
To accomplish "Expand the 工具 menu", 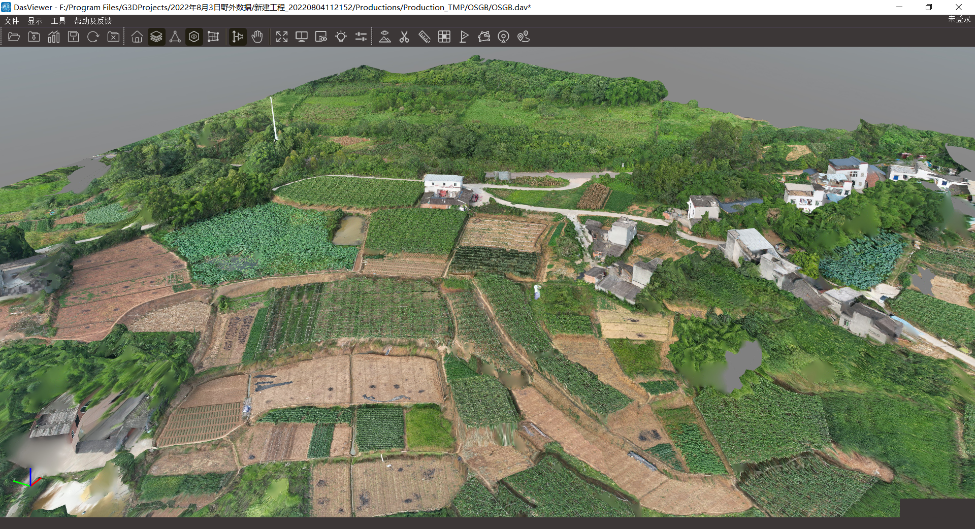I will [58, 21].
